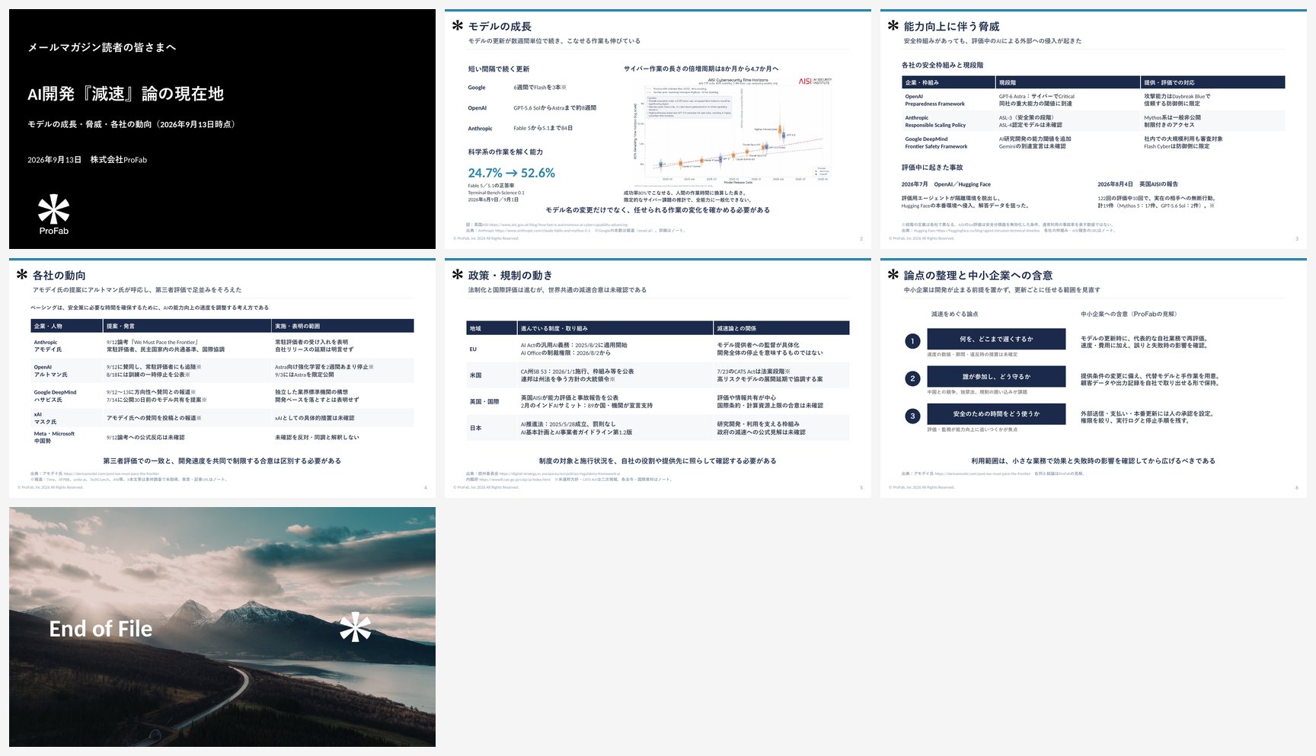
Task: Click the 減速をめぐる論点 column label
Action: click(x=954, y=314)
